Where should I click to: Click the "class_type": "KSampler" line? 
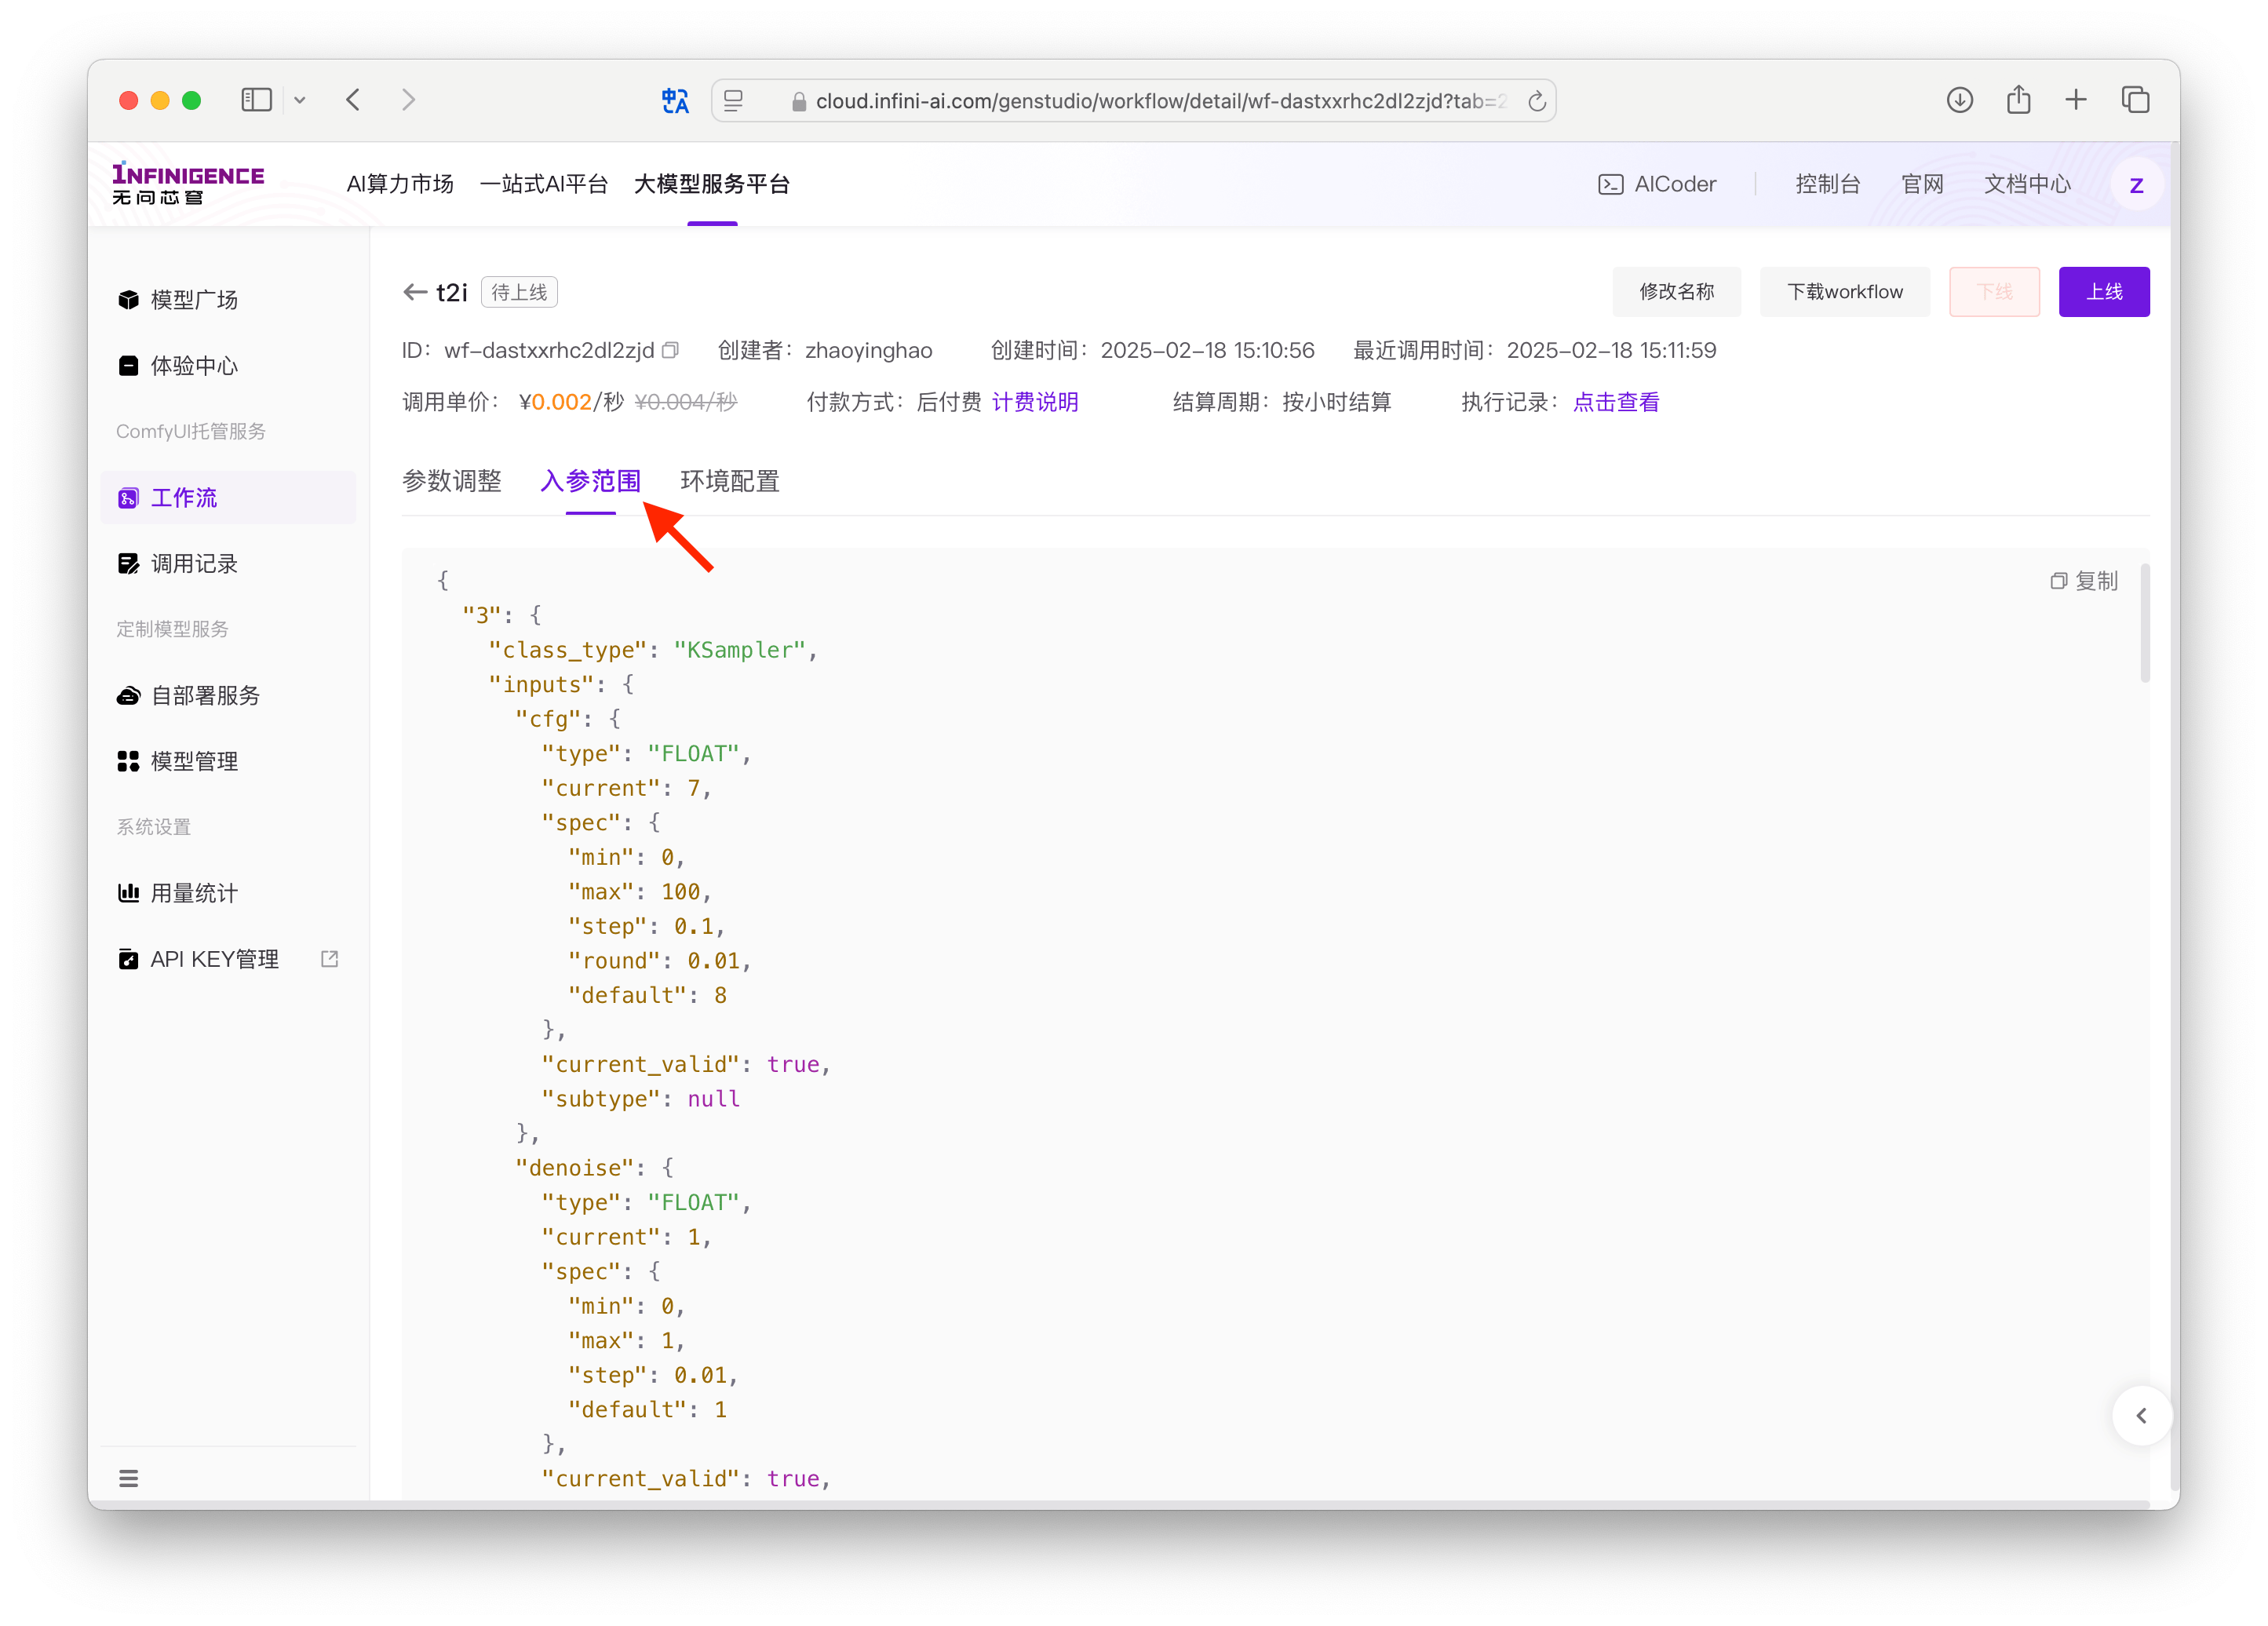652,650
